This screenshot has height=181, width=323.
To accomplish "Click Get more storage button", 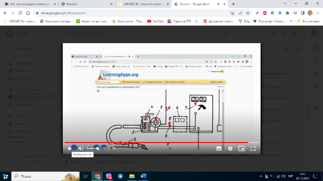I will pos(33,159).
